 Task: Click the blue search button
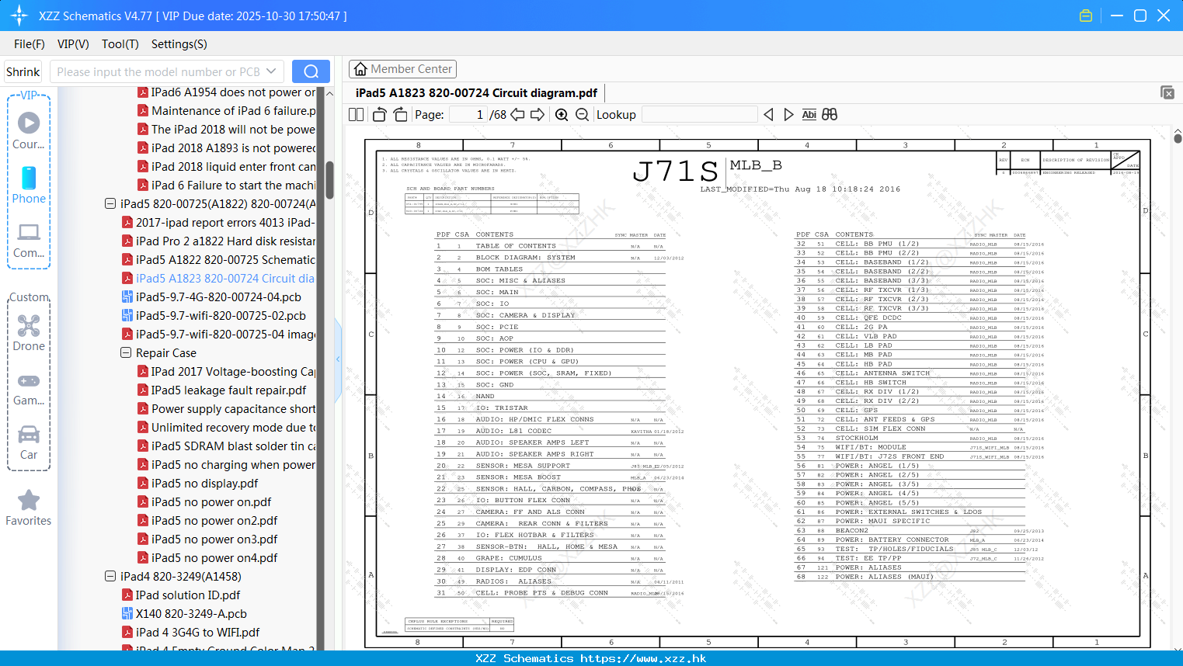coord(311,71)
